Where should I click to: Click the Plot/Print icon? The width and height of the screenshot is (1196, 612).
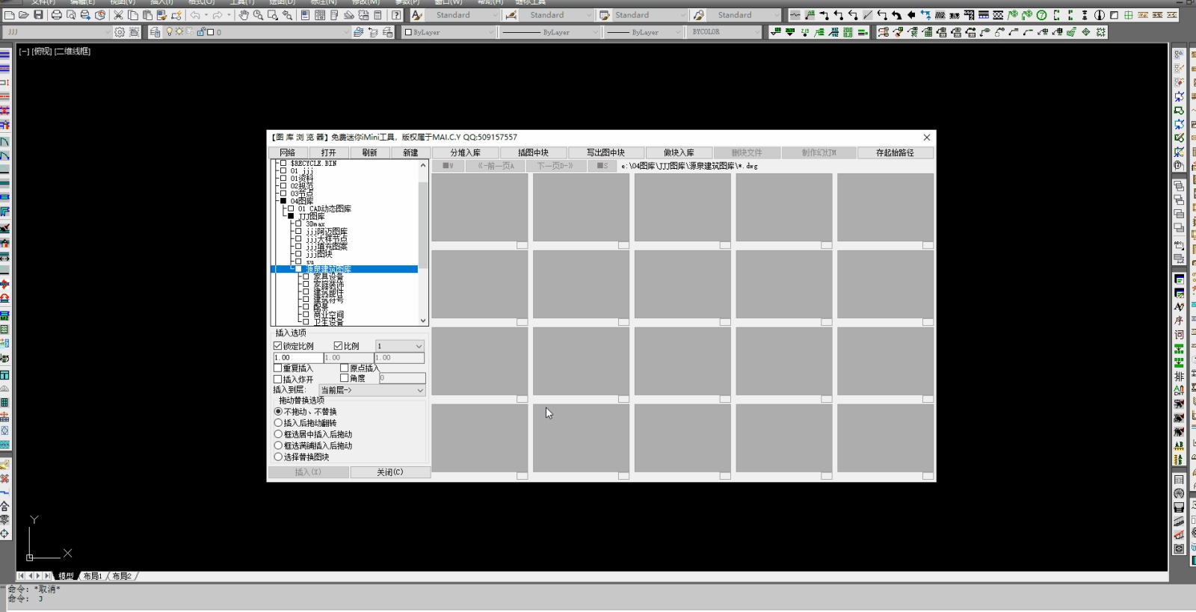[57, 15]
